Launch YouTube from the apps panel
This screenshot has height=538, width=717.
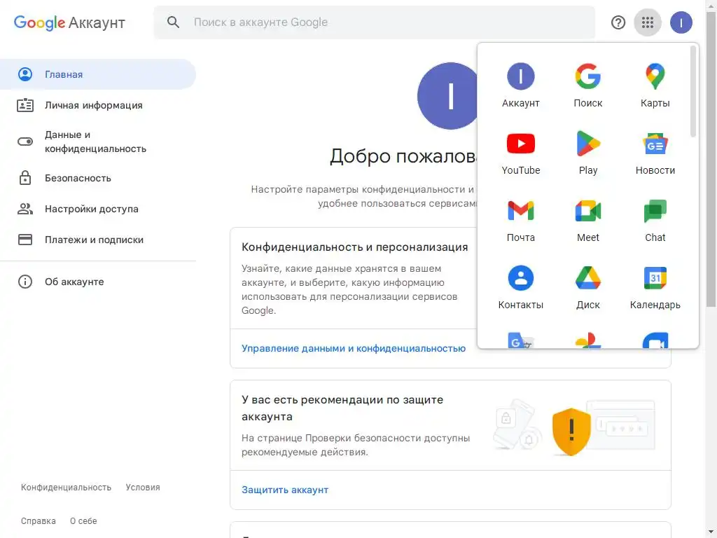520,152
